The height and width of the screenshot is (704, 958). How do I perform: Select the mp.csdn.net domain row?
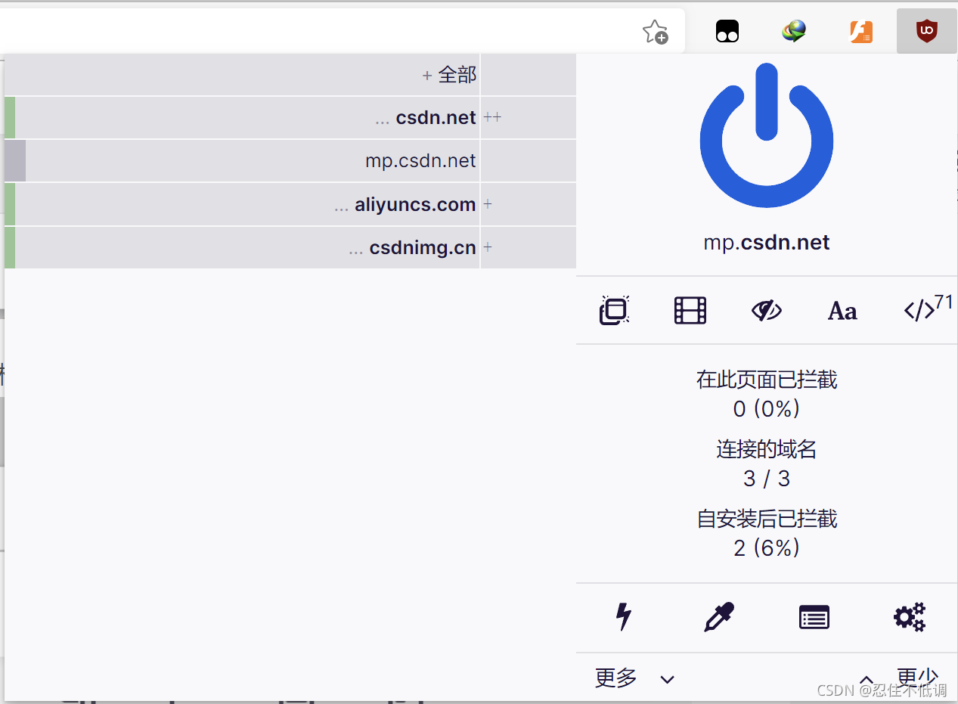[242, 160]
